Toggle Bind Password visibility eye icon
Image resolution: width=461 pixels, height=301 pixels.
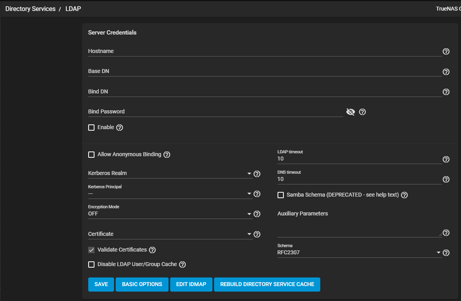point(350,112)
